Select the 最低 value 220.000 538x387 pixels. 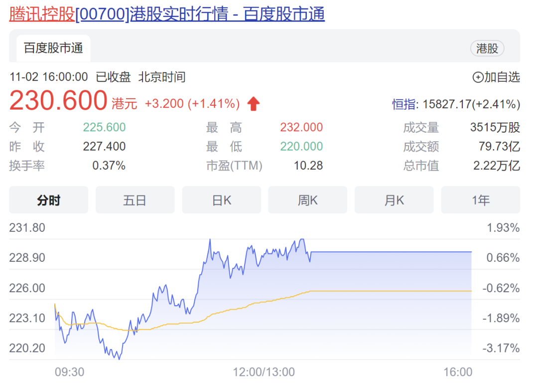coord(301,147)
